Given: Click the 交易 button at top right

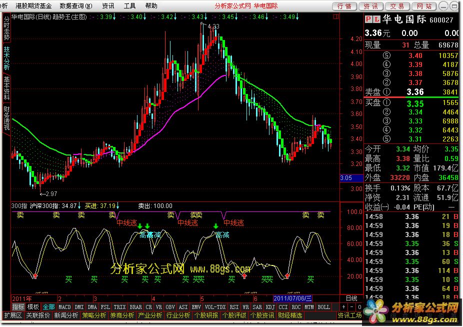Looking at the screenshot, I should click(x=397, y=6).
